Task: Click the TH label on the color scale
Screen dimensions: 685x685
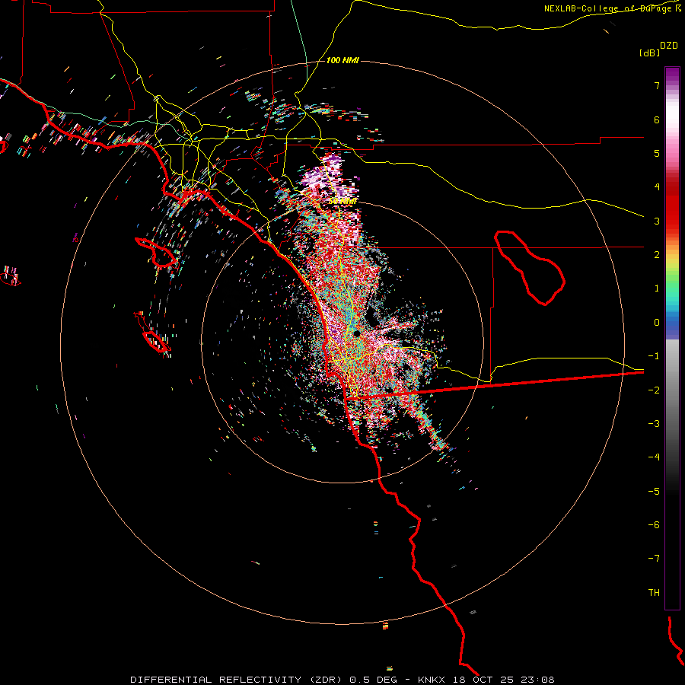Action: point(654,593)
